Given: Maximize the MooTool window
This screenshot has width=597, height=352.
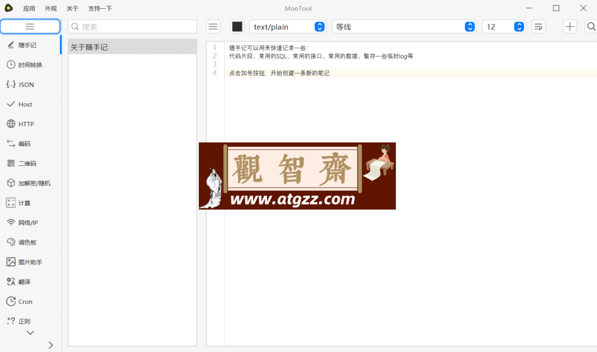Looking at the screenshot, I should (556, 8).
